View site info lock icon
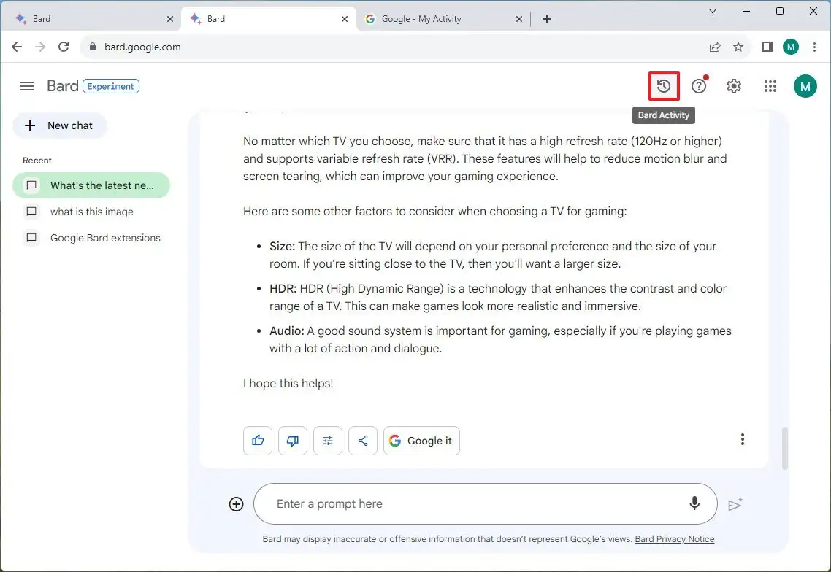 click(x=93, y=47)
